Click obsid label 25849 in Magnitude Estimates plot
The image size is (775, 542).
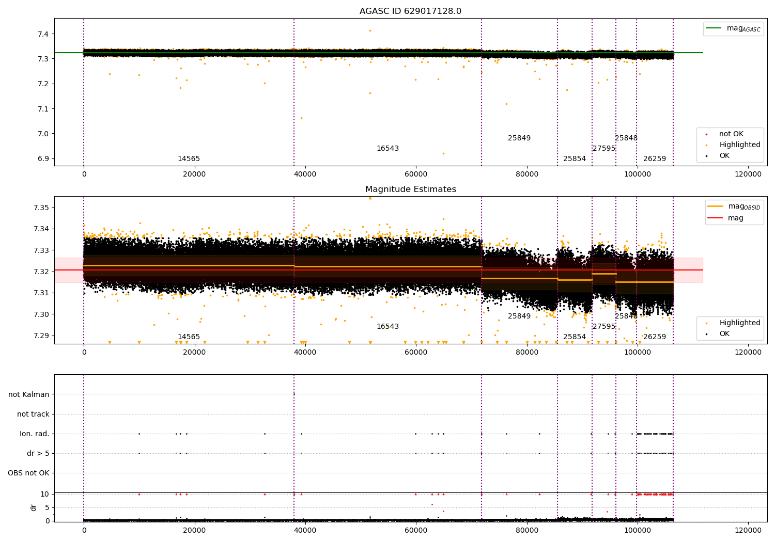519,316
